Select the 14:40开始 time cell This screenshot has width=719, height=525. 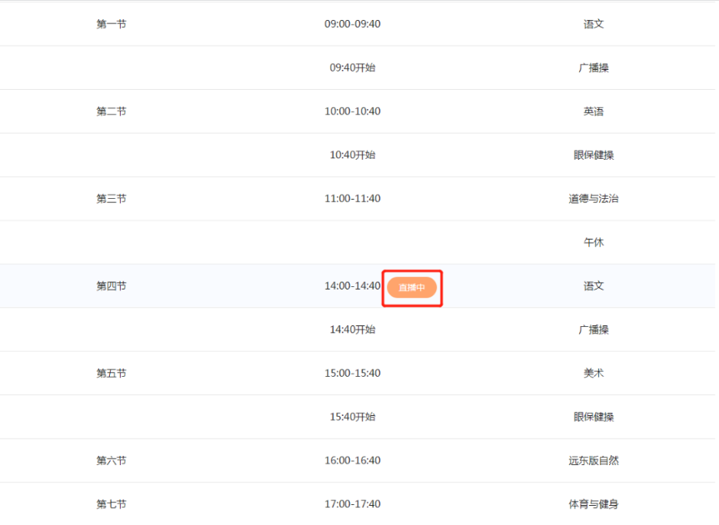(352, 329)
